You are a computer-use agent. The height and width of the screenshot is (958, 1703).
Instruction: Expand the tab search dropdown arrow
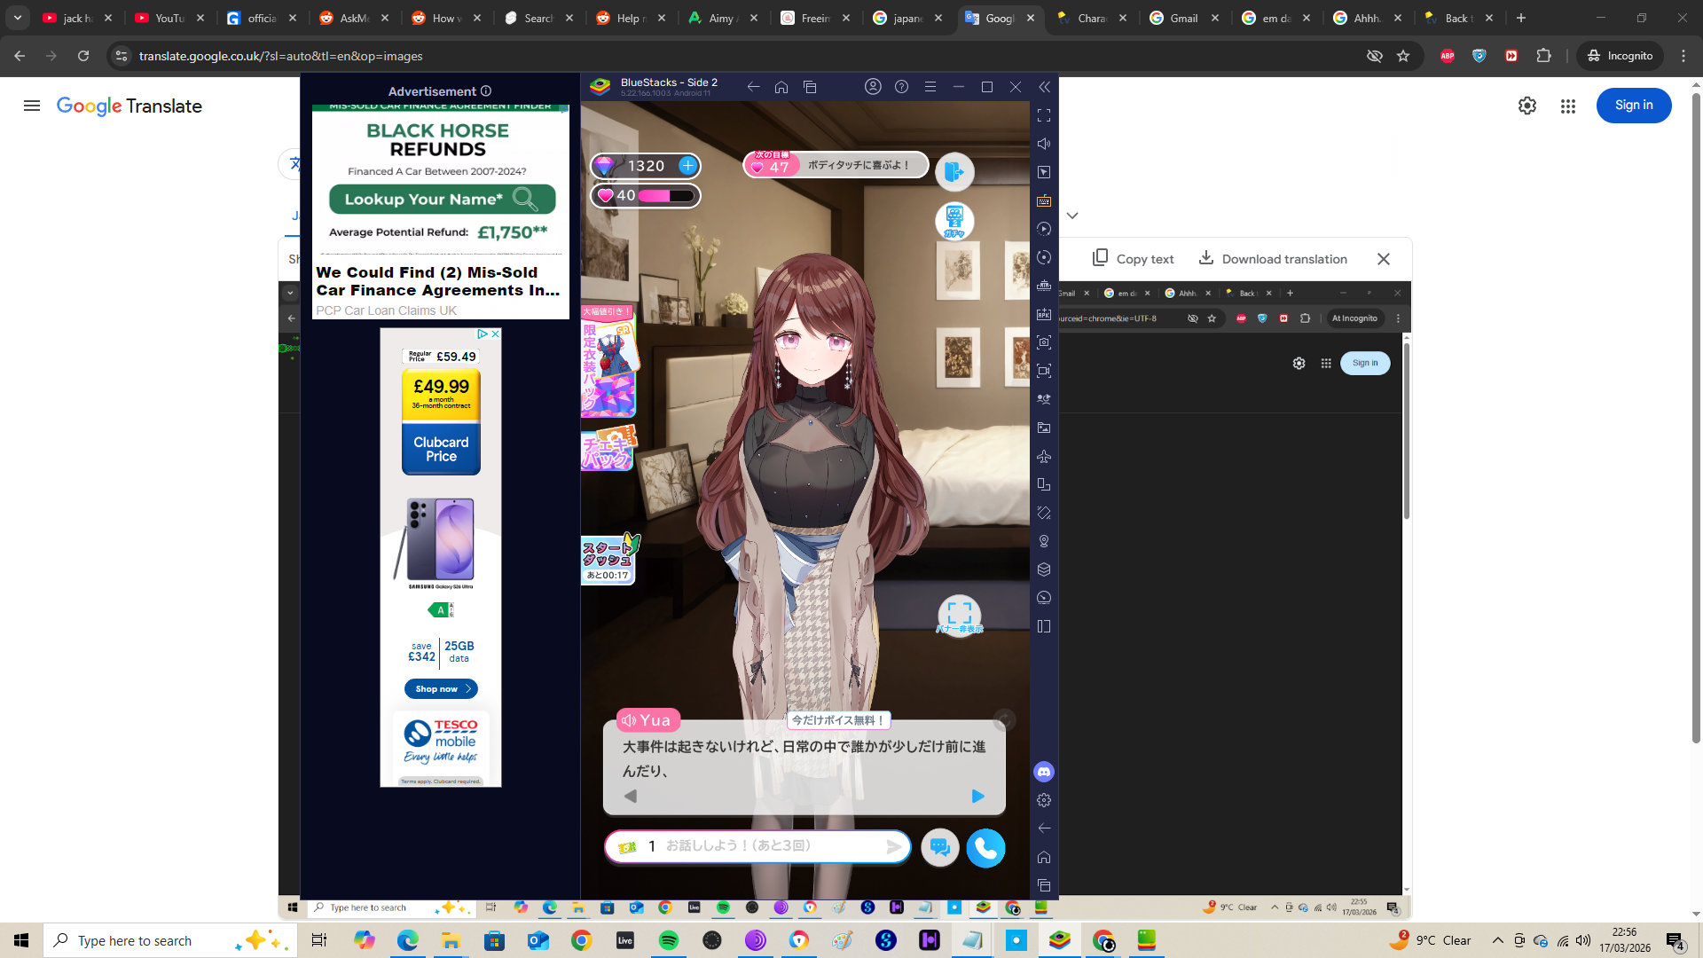[18, 18]
